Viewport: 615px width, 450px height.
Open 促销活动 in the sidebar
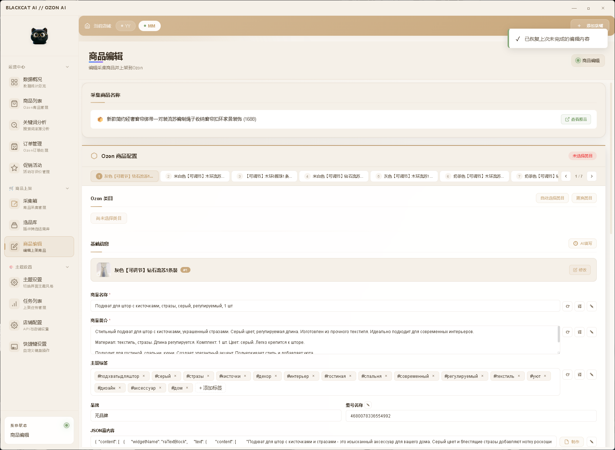pyautogui.click(x=39, y=168)
